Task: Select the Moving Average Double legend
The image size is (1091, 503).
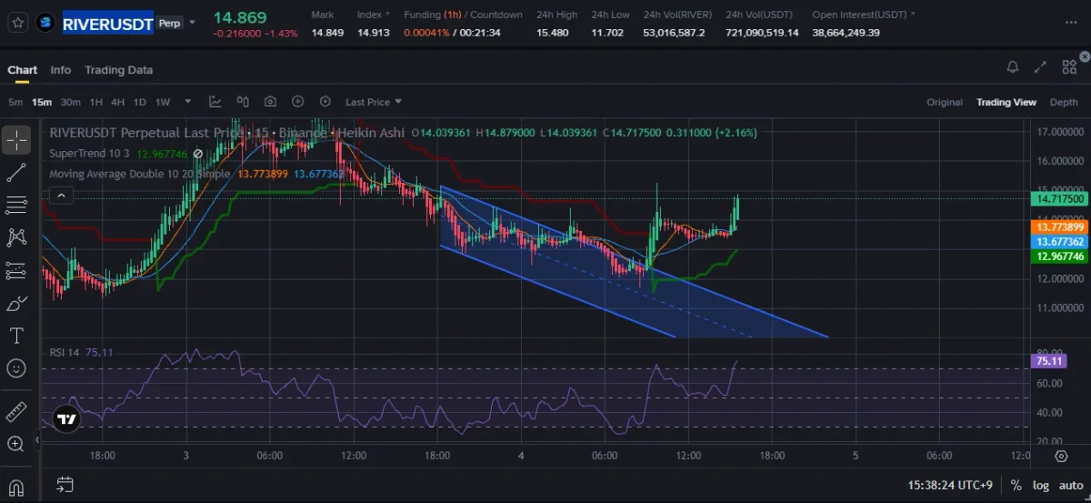Action: (x=140, y=173)
